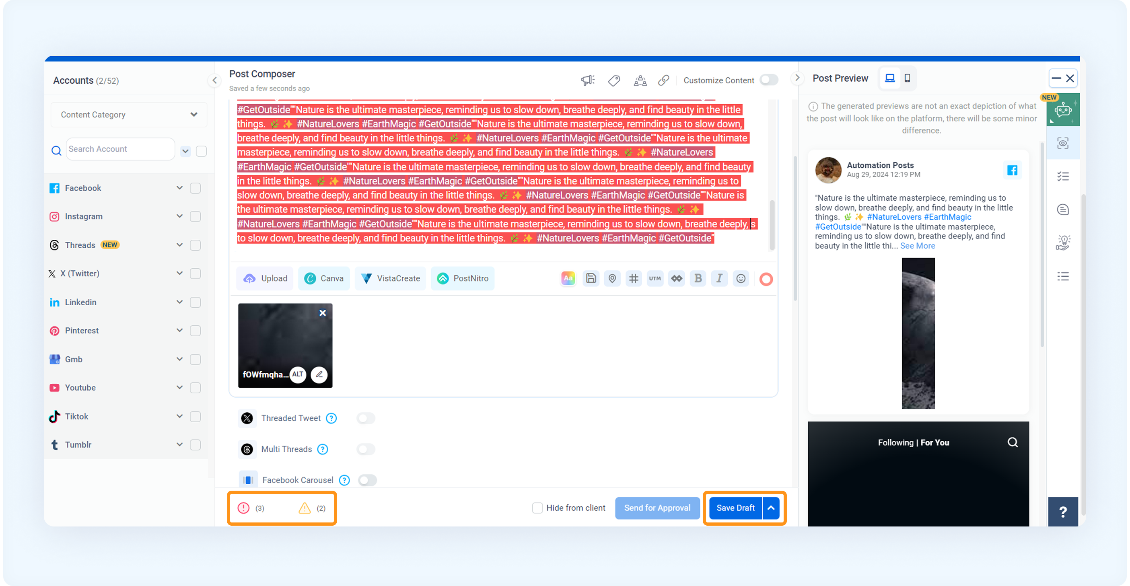Turn on the Facebook Carousel toggle

click(x=367, y=480)
